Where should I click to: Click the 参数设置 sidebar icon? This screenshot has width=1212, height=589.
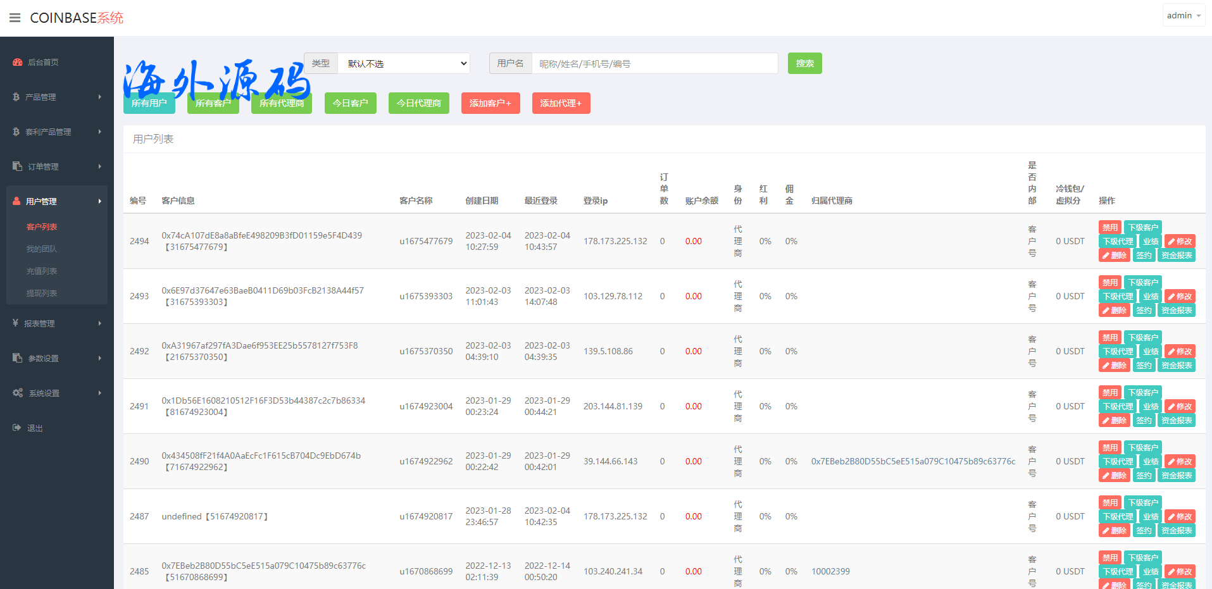tap(17, 358)
